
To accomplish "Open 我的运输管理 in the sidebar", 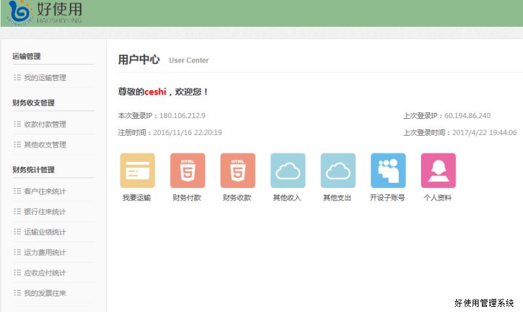I will [45, 78].
